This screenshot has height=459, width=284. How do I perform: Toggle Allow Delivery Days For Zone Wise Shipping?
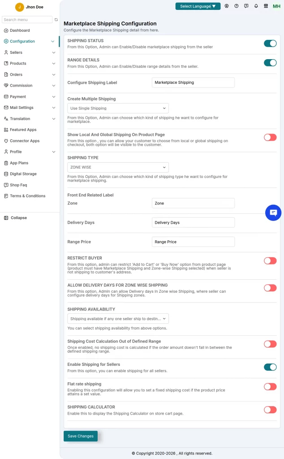[x=270, y=288]
